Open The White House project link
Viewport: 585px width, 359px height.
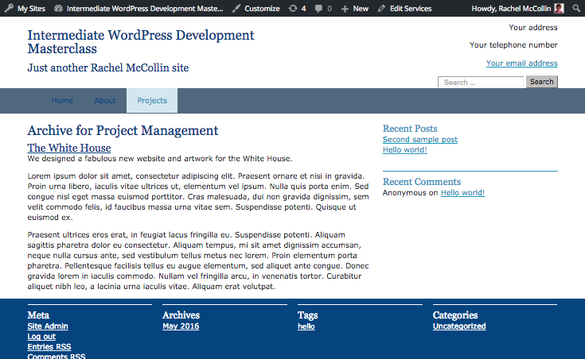coord(69,148)
